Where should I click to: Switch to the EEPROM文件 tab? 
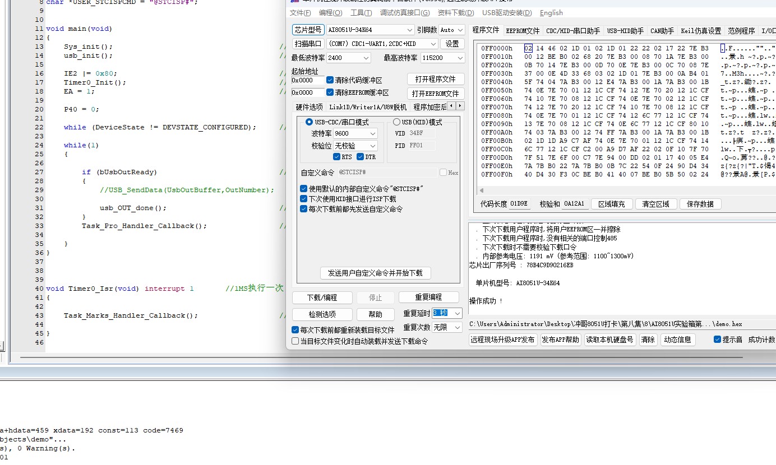click(x=523, y=31)
